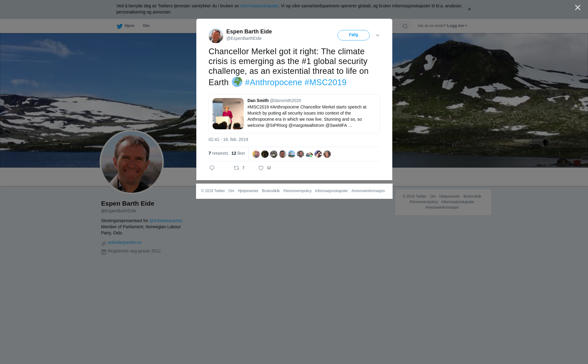Click the first liker avatar in the row
Screen dimensions: 588x364
point(256,154)
